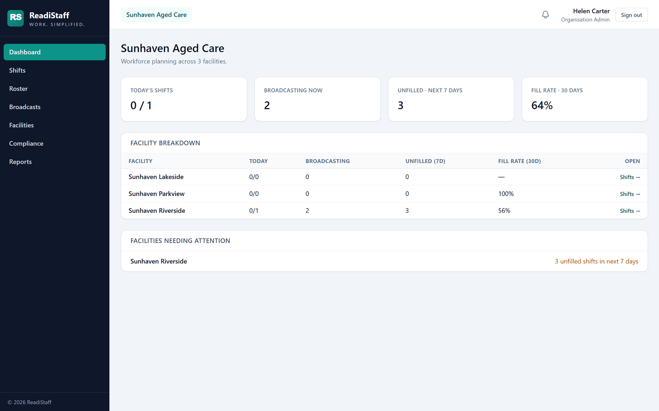Click the FACILITY column header
Image resolution: width=659 pixels, height=411 pixels.
click(140, 161)
